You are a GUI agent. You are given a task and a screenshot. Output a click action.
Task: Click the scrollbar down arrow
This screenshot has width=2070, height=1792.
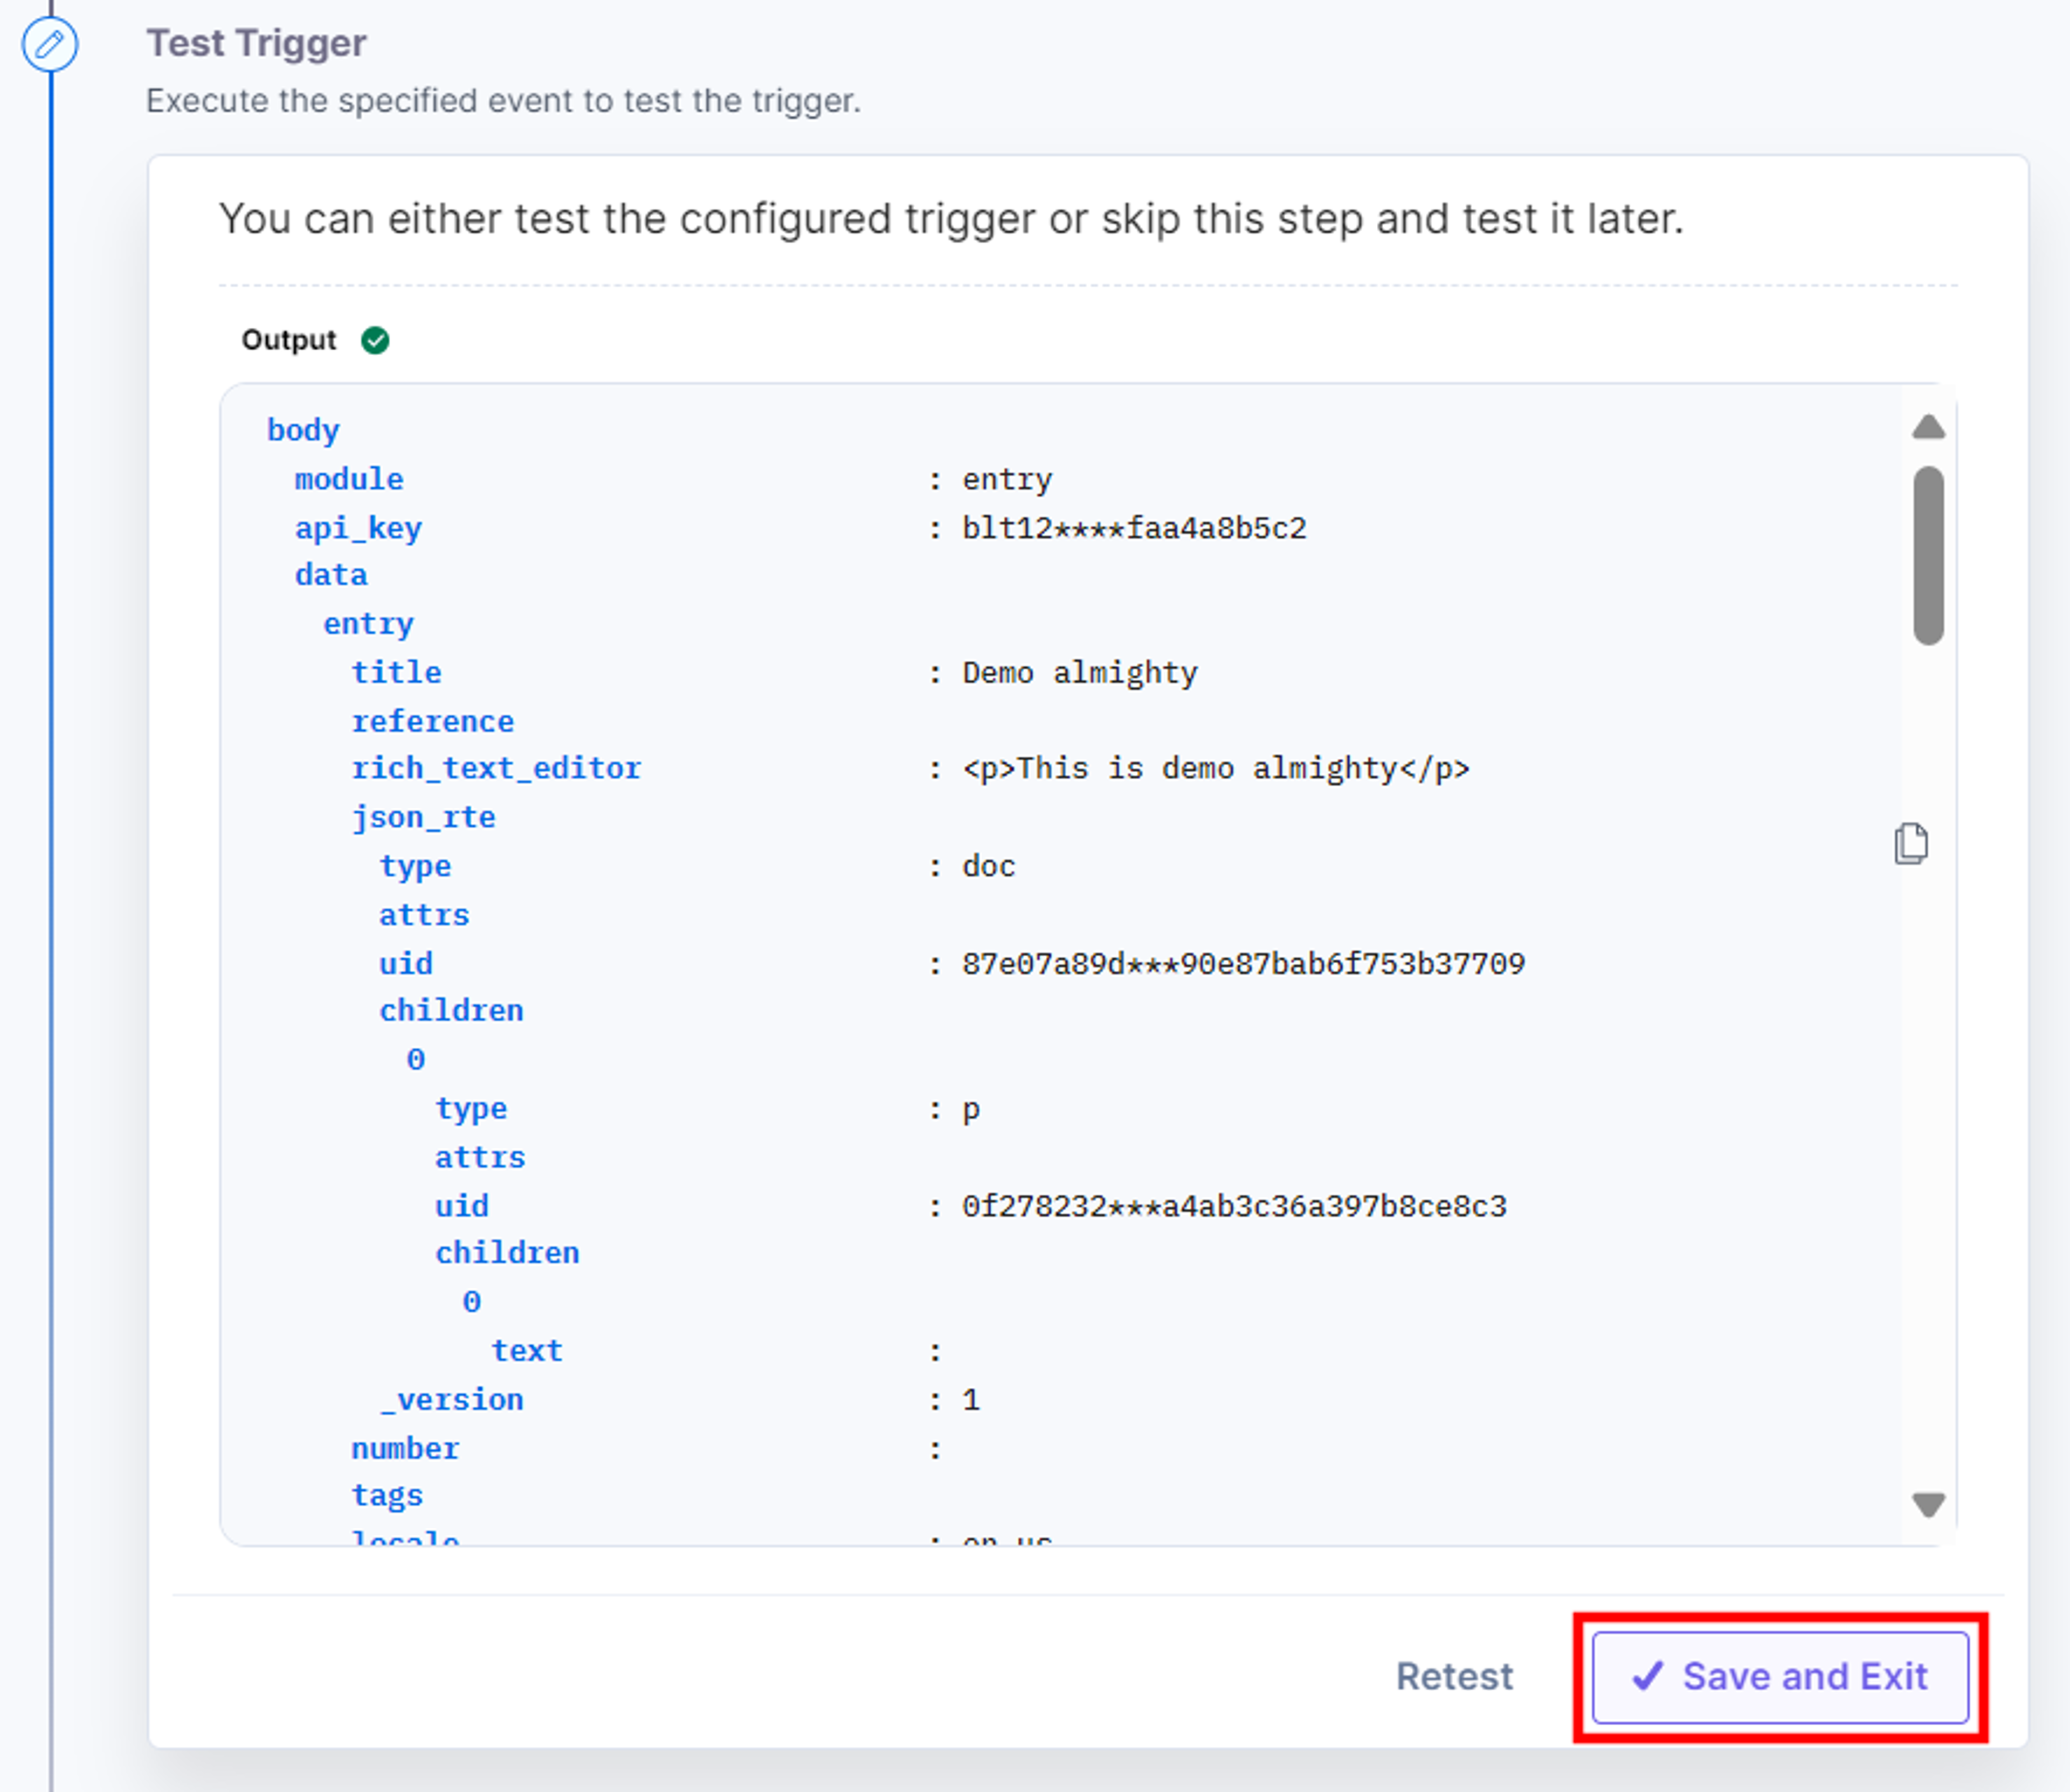pos(1928,1504)
